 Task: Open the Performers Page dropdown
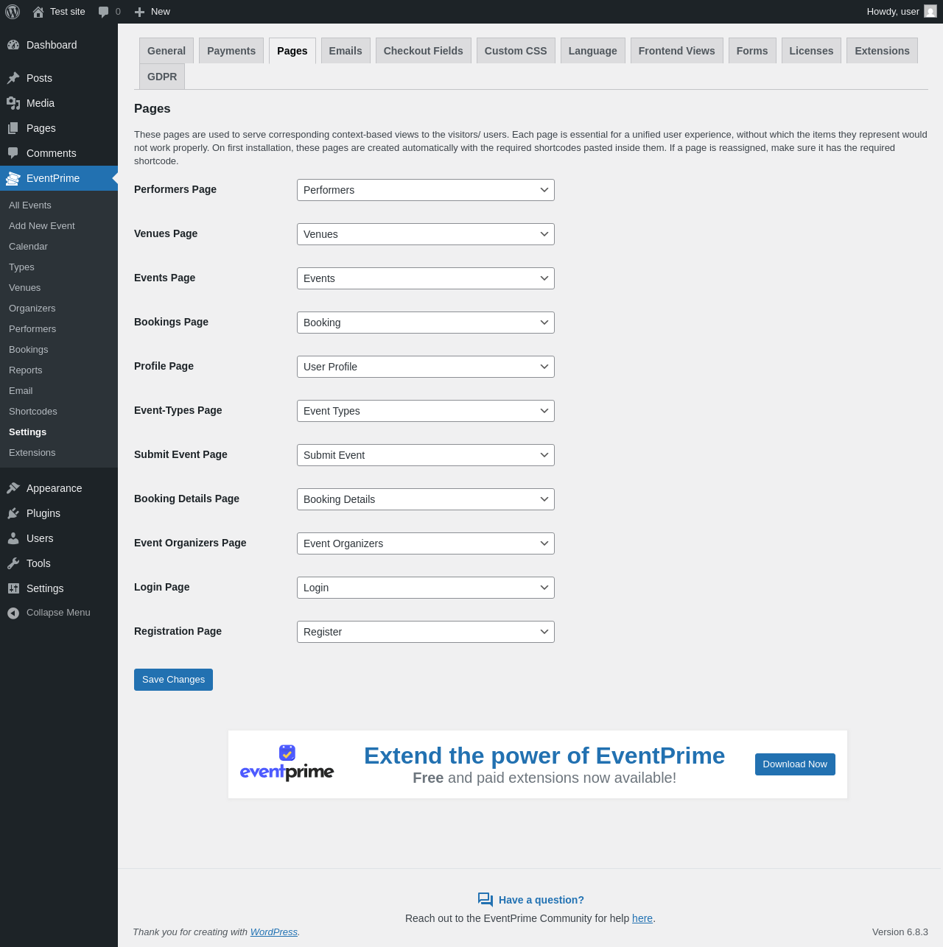[x=426, y=190]
